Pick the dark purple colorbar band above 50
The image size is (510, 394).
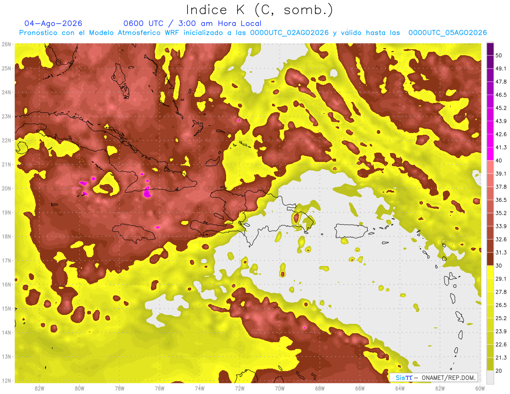490,49
